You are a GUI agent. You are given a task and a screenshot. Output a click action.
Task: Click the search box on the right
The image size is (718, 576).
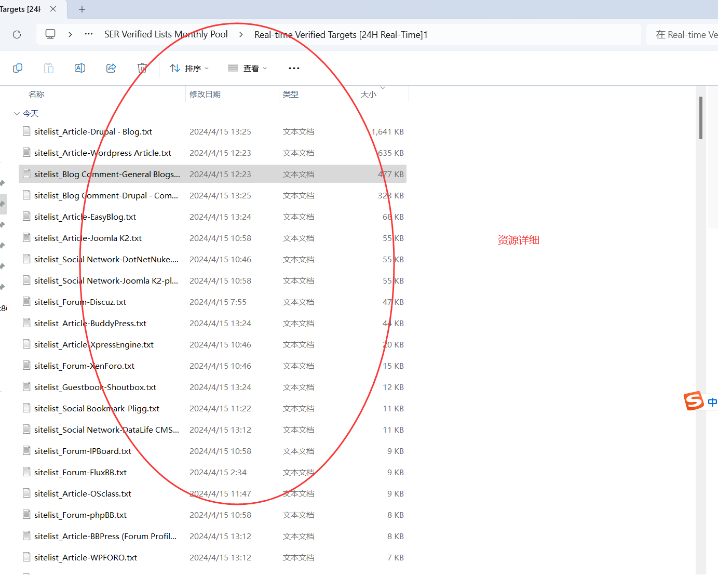(682, 35)
